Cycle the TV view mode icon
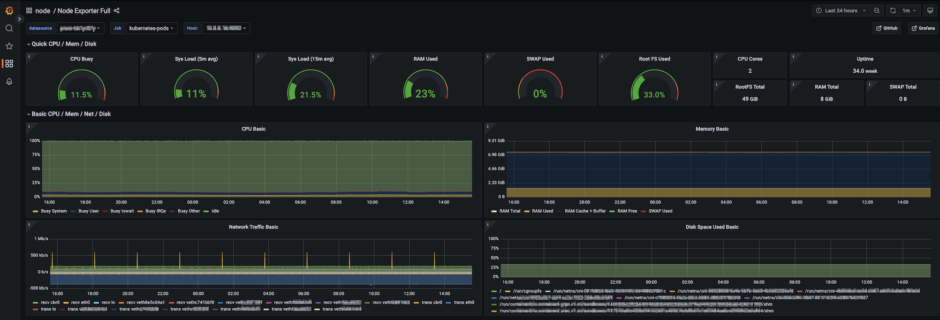Screen dimensions: 940x320 (x=930, y=11)
